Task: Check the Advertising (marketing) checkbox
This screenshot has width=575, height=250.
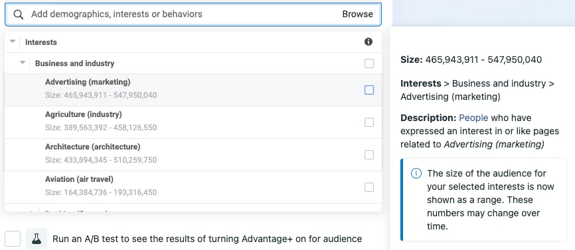Action: 369,90
